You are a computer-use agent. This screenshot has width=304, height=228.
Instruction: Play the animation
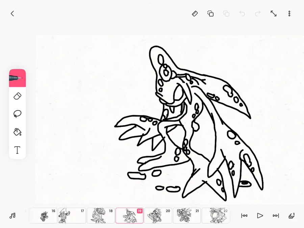point(260,216)
